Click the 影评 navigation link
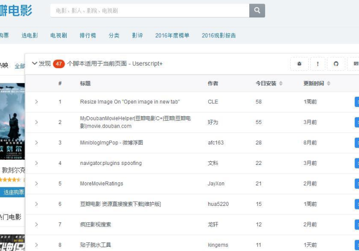This screenshot has height=251, width=359. [137, 35]
